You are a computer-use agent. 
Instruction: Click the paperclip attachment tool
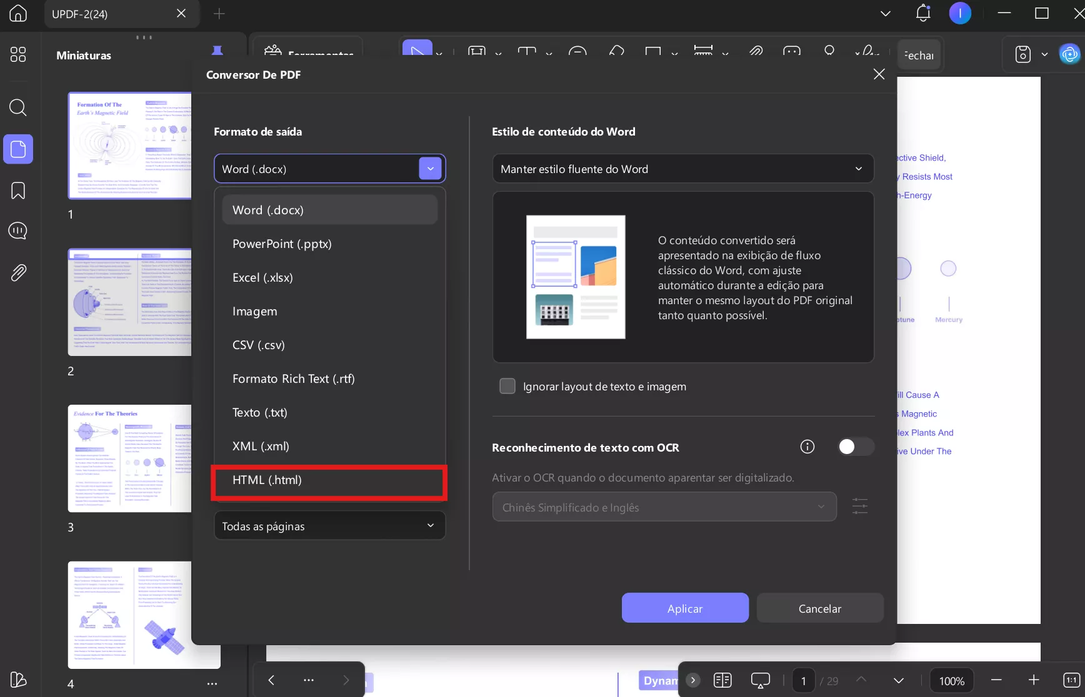756,52
